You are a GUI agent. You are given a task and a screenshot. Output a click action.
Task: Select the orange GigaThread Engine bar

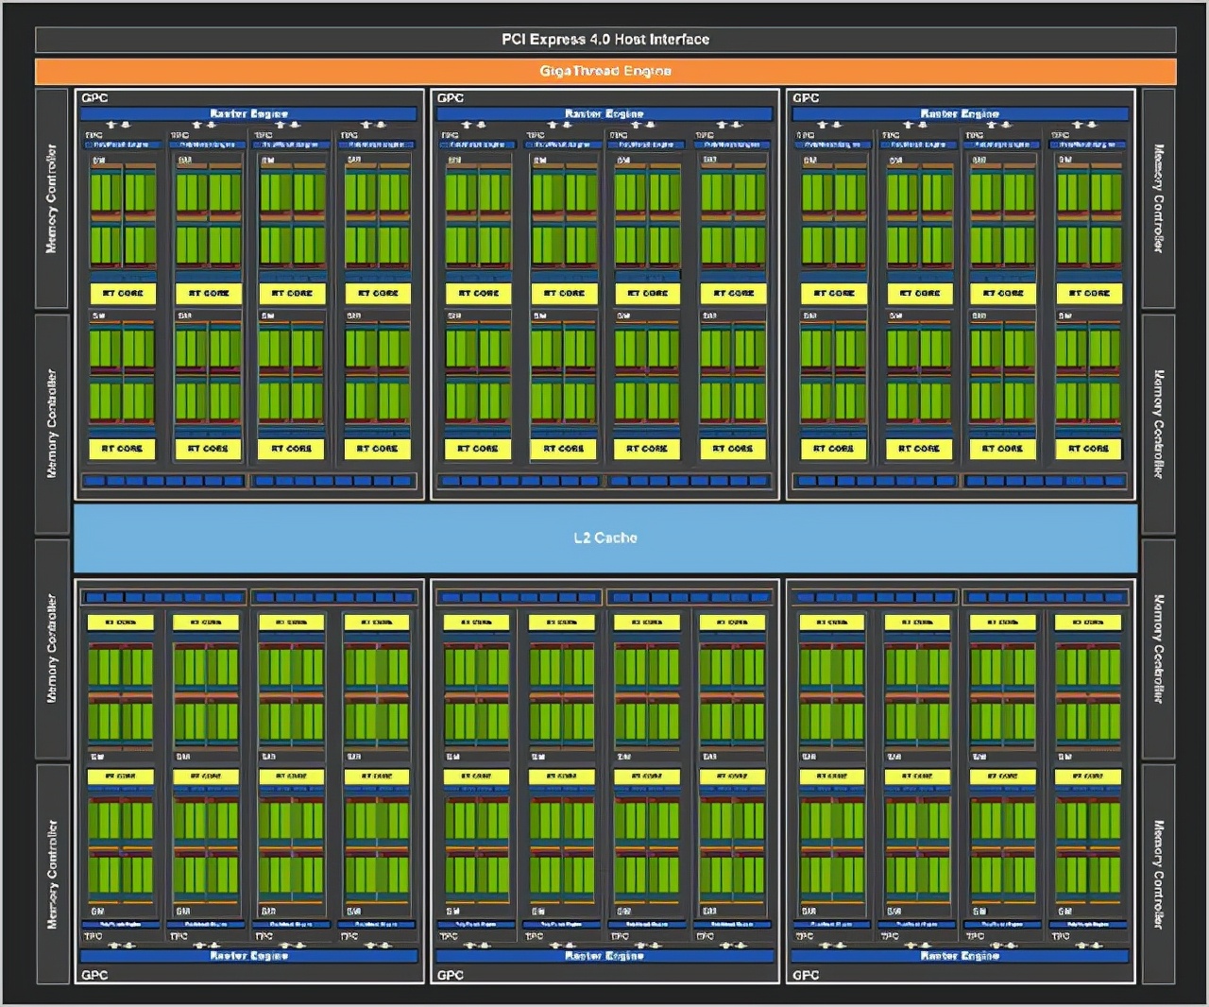(605, 71)
